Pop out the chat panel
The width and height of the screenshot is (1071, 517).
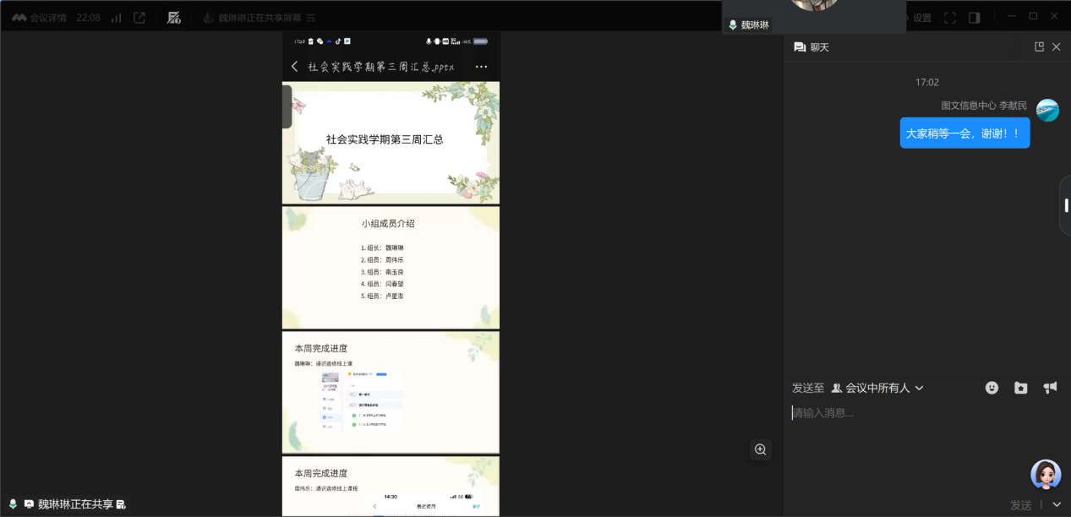pyautogui.click(x=1040, y=47)
